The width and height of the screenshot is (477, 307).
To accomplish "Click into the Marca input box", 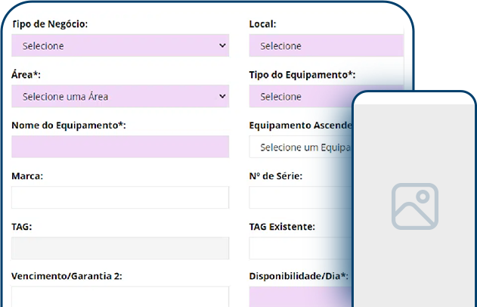I will 120,197.
